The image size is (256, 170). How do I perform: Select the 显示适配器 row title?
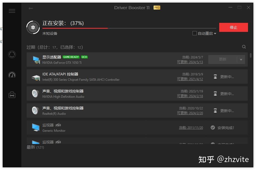click(x=51, y=57)
